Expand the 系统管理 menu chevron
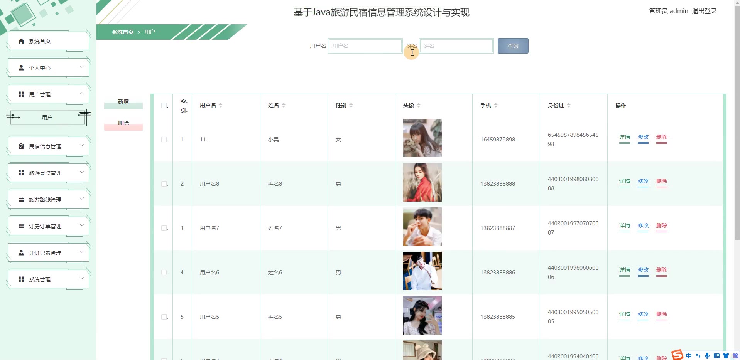 [x=82, y=278]
